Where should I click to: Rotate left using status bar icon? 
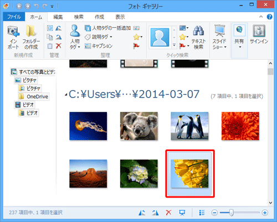click(x=142, y=213)
